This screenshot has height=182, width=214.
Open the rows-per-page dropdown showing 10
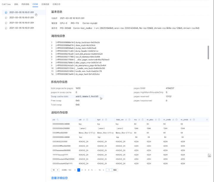tap(55, 170)
